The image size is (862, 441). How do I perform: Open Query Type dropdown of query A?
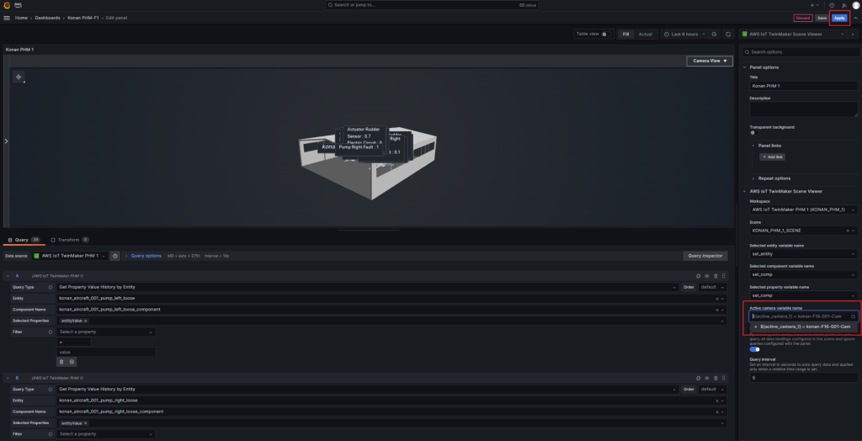[x=369, y=287]
